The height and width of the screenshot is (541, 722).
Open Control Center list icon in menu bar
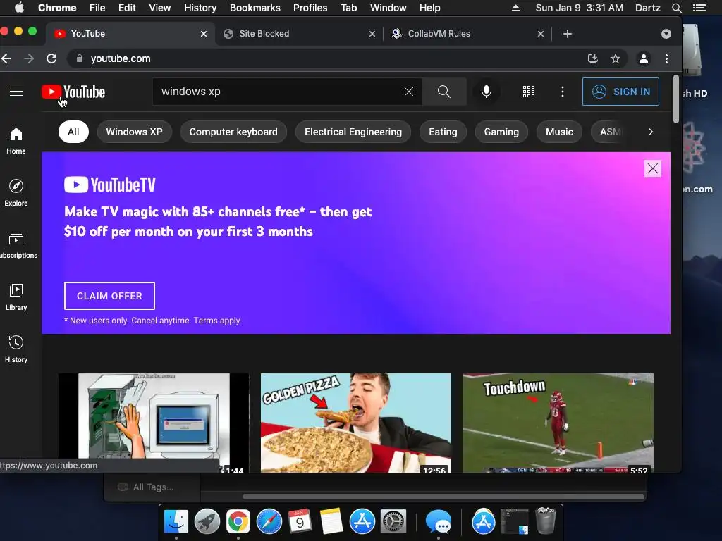pos(699,8)
